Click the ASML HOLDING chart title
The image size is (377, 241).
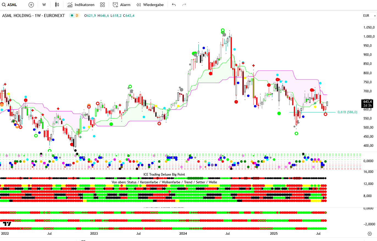pyautogui.click(x=33, y=16)
